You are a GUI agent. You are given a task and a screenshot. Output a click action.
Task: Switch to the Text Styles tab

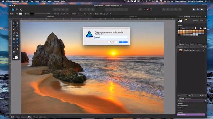198,44
